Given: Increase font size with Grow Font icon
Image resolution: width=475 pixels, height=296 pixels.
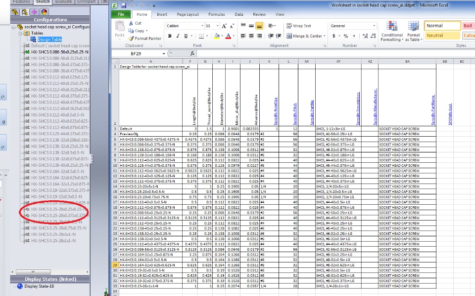Looking at the screenshot, I should [224, 26].
